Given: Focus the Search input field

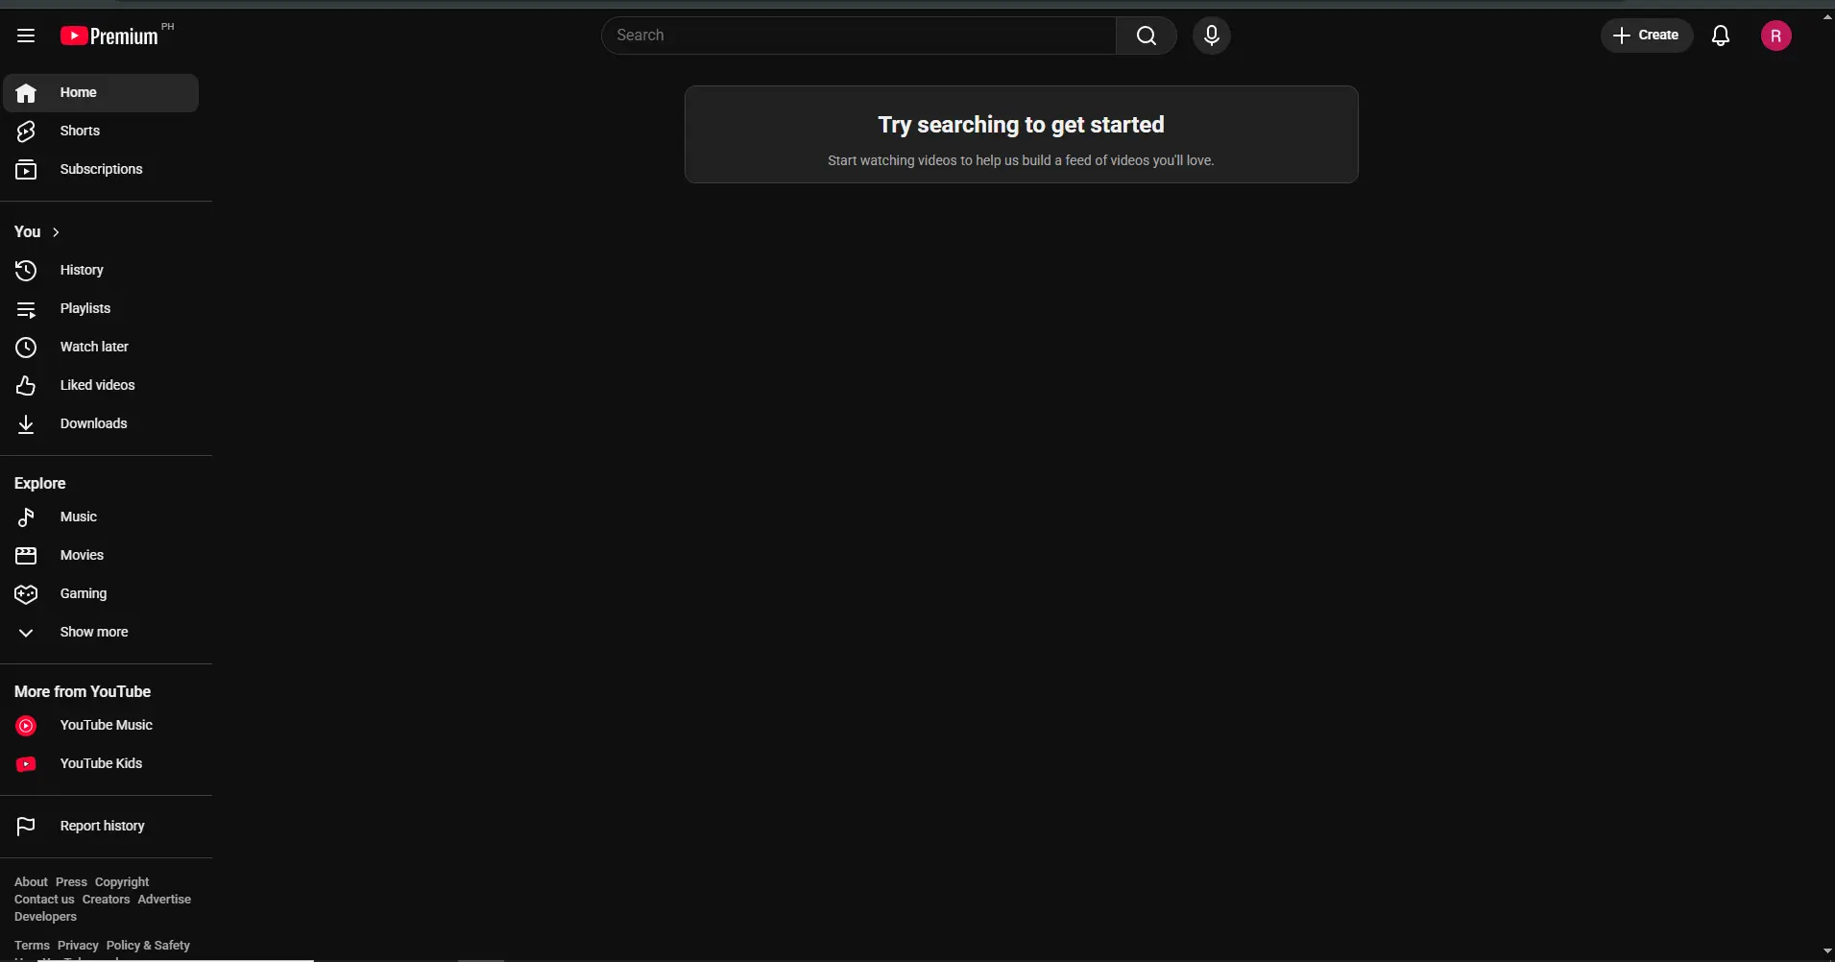Looking at the screenshot, I should coord(859,36).
